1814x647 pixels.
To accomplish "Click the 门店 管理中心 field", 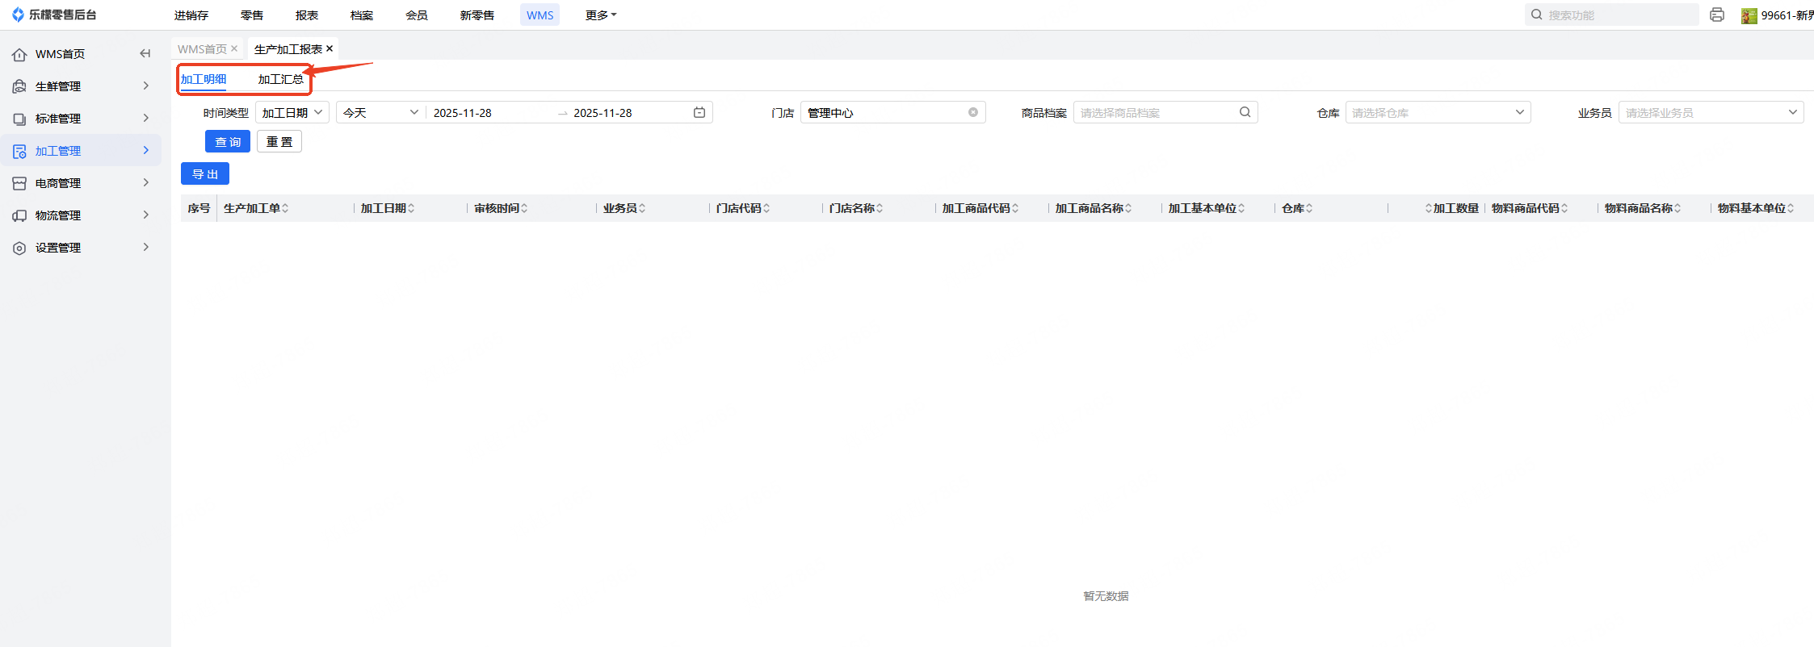I will click(892, 112).
